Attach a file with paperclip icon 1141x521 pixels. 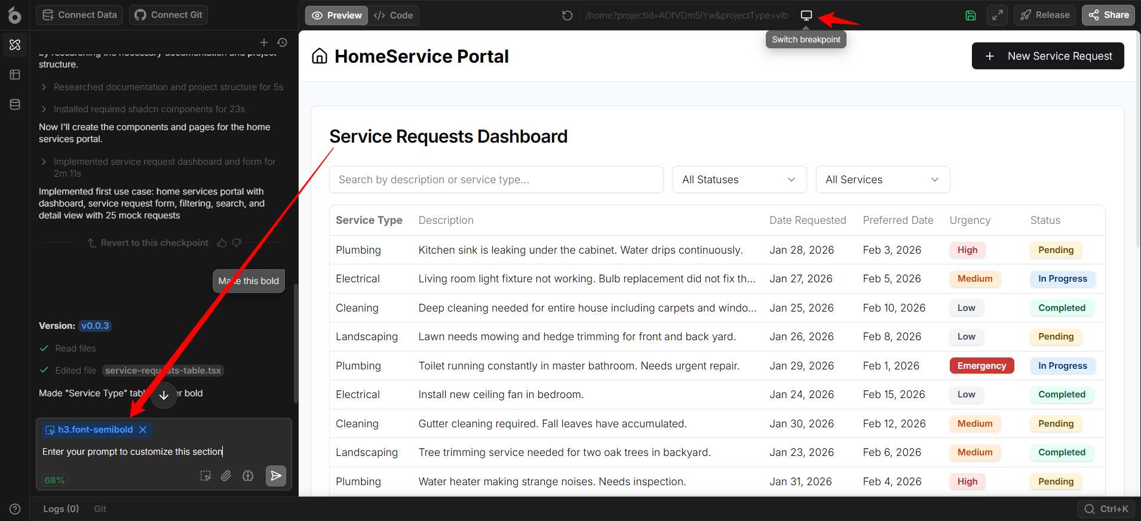226,476
